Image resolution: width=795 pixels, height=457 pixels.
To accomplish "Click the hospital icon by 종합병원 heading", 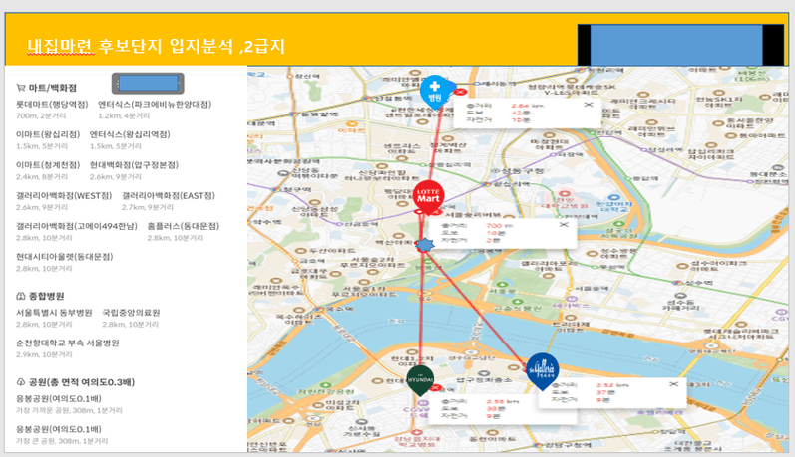I will click(x=21, y=296).
